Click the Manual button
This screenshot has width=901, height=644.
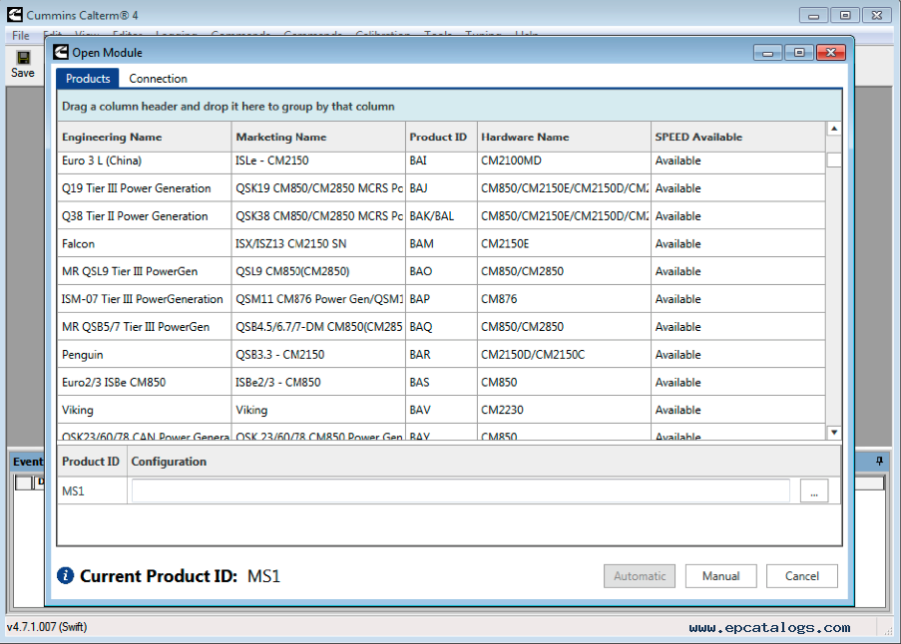pyautogui.click(x=720, y=575)
